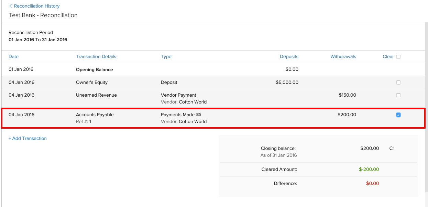Click the red Difference value $0.00
The image size is (428, 207).
372,183
